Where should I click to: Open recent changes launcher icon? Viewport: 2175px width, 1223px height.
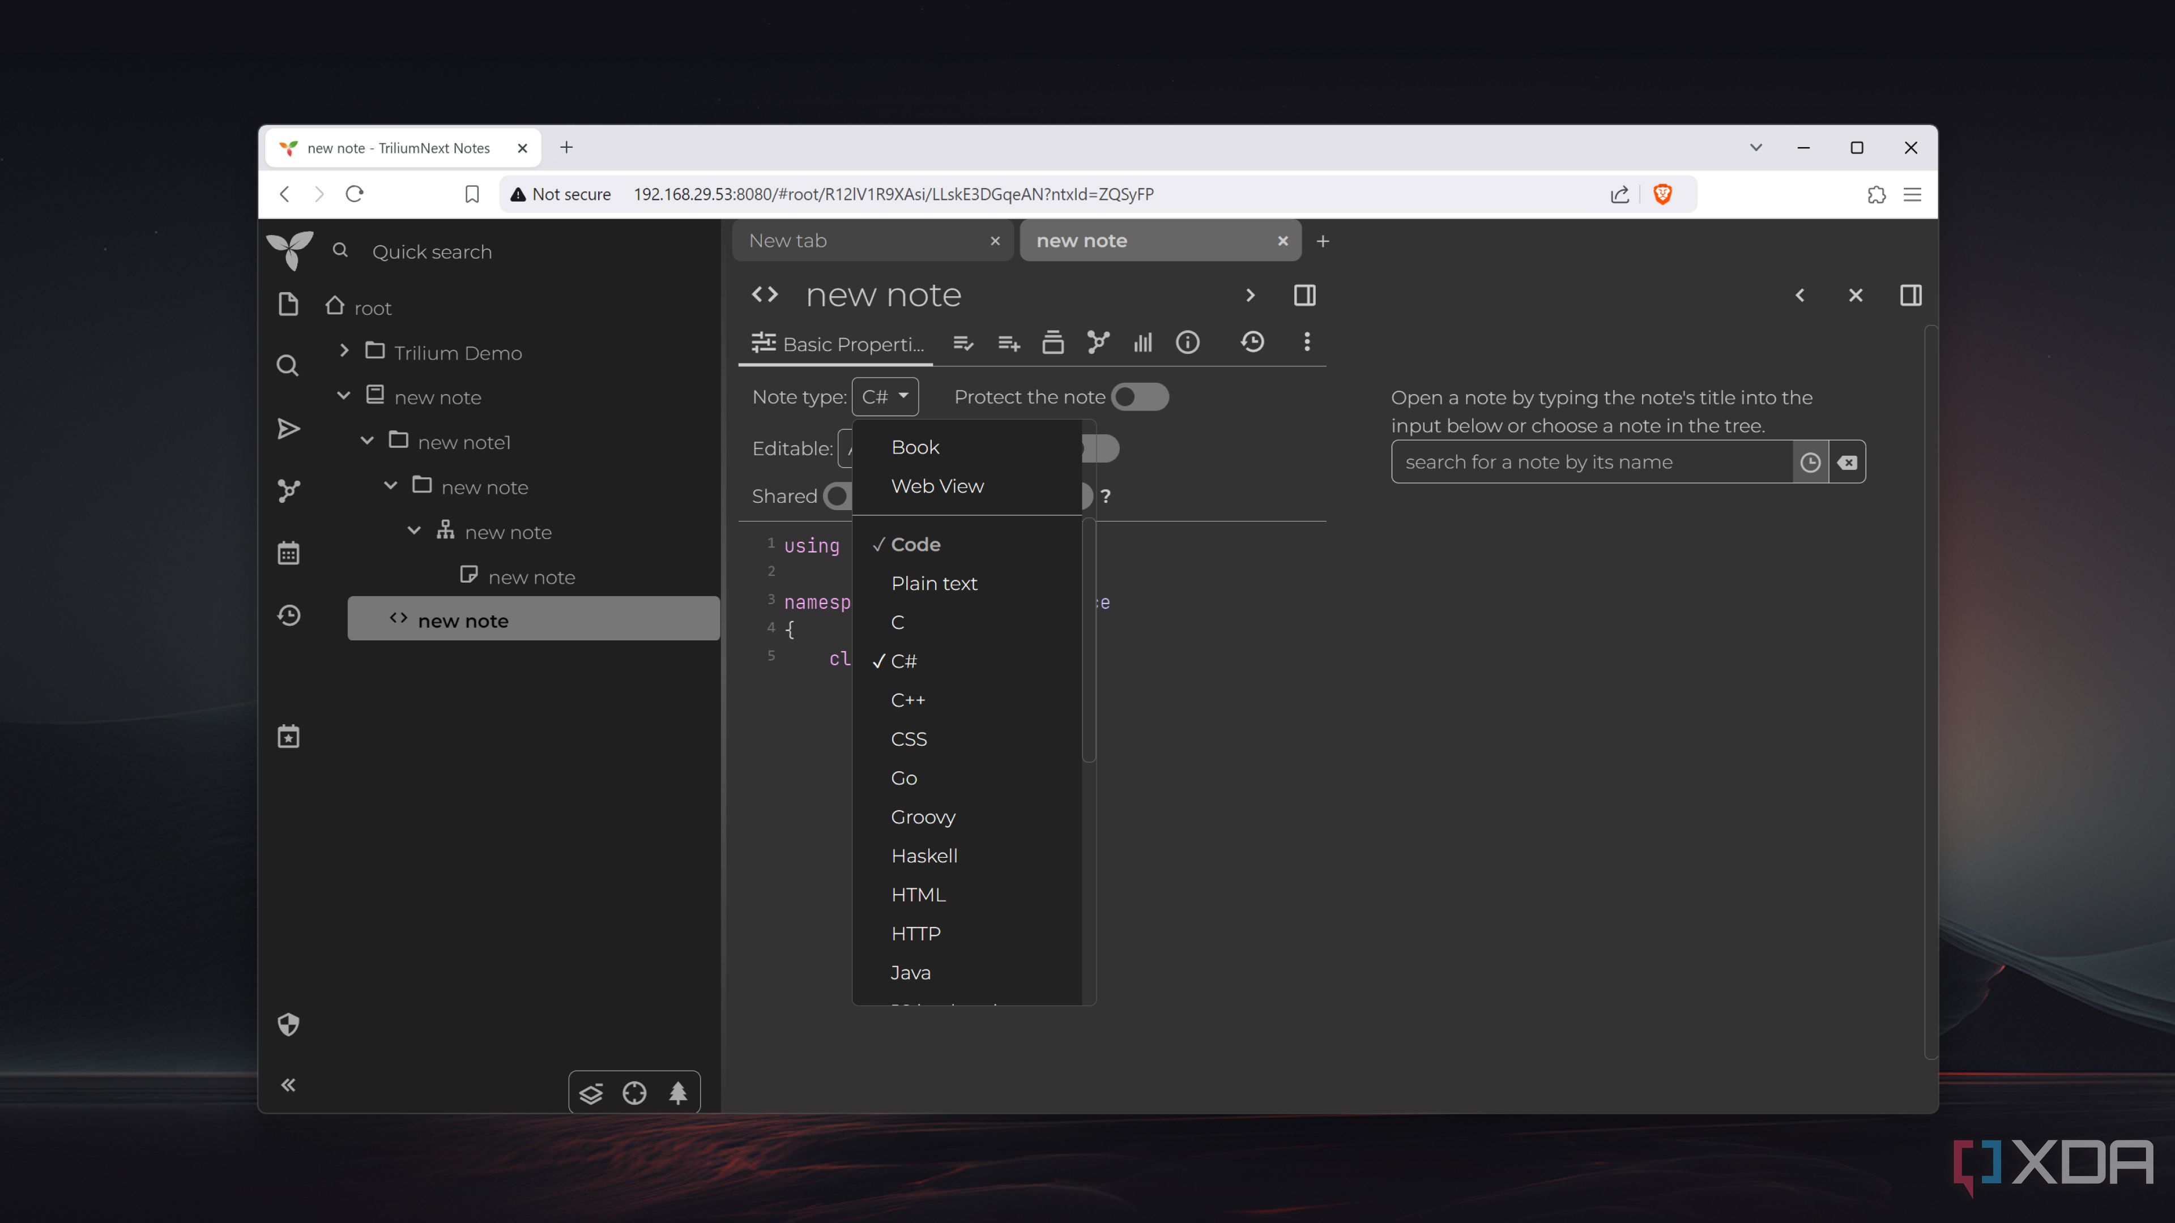(288, 615)
